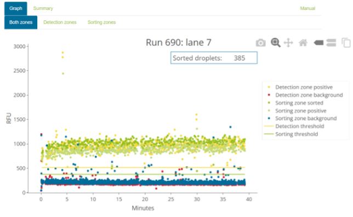Screen dimensions: 353x217
Task: Click the copy squares icon
Action: [x=346, y=43]
